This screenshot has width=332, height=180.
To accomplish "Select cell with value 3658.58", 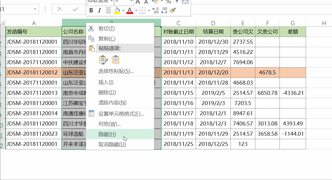I will (268, 134).
